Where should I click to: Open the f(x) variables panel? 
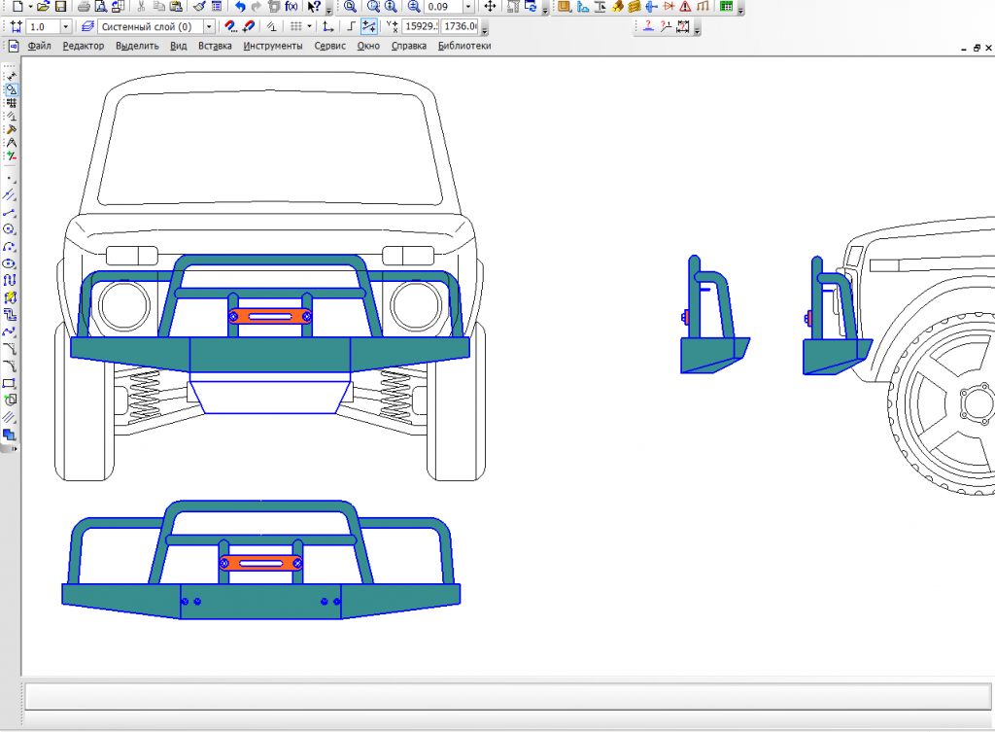(291, 7)
